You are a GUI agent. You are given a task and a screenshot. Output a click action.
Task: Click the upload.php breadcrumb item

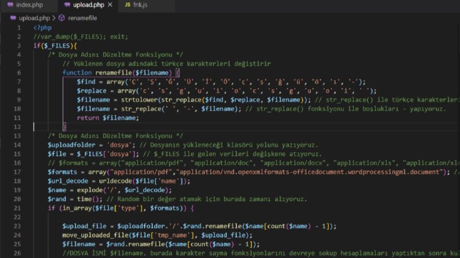[x=34, y=18]
